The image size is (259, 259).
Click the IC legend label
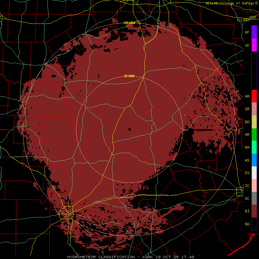click(x=247, y=186)
